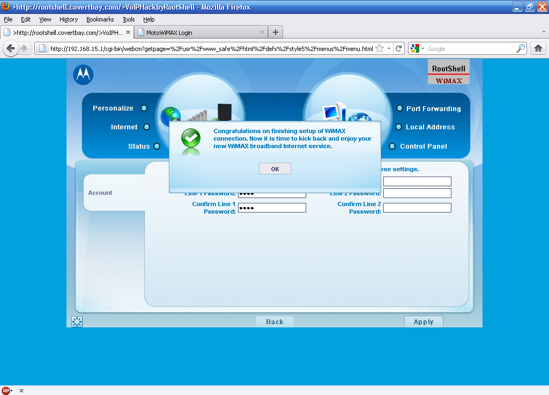This screenshot has height=395, width=549.
Task: Click OK in the congratulations dialog
Action: (x=275, y=169)
